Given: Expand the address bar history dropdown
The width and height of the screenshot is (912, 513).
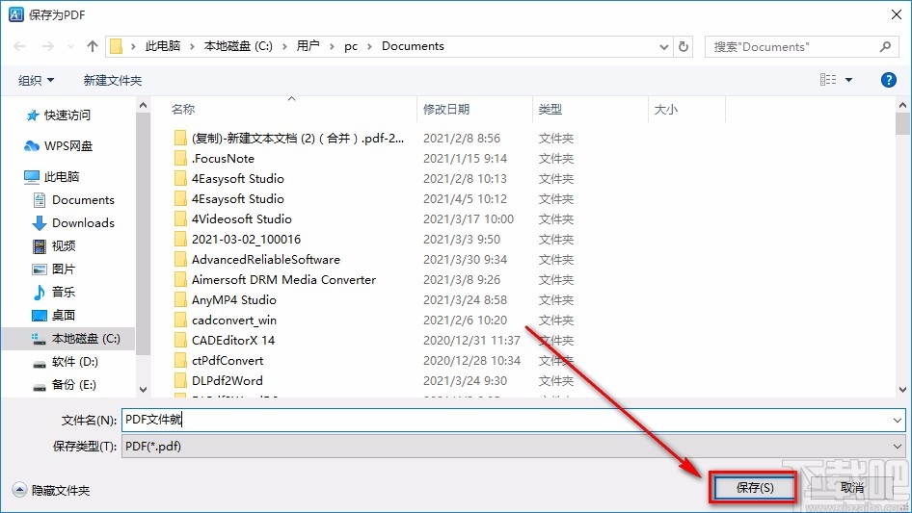Looking at the screenshot, I should [x=663, y=47].
